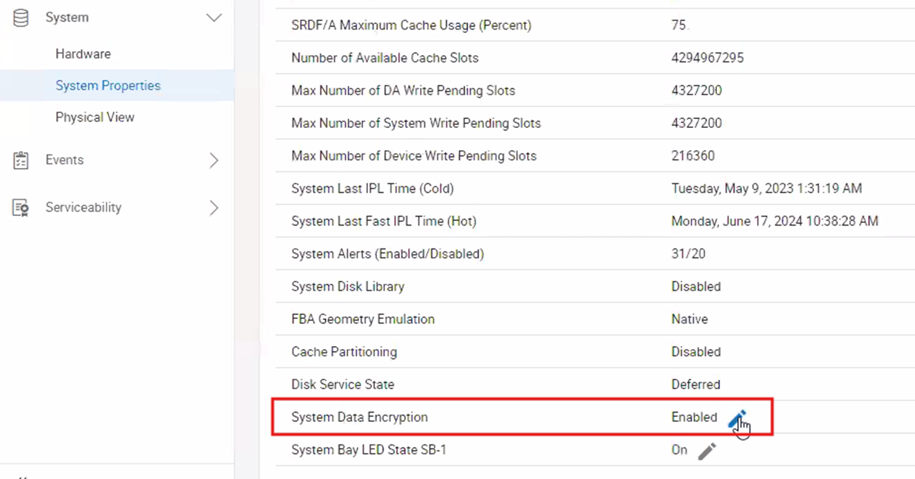
Task: Click the System Data Encryption label
Action: point(360,417)
